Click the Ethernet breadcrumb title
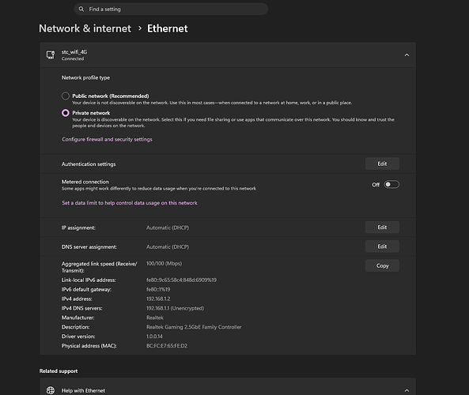 [168, 28]
